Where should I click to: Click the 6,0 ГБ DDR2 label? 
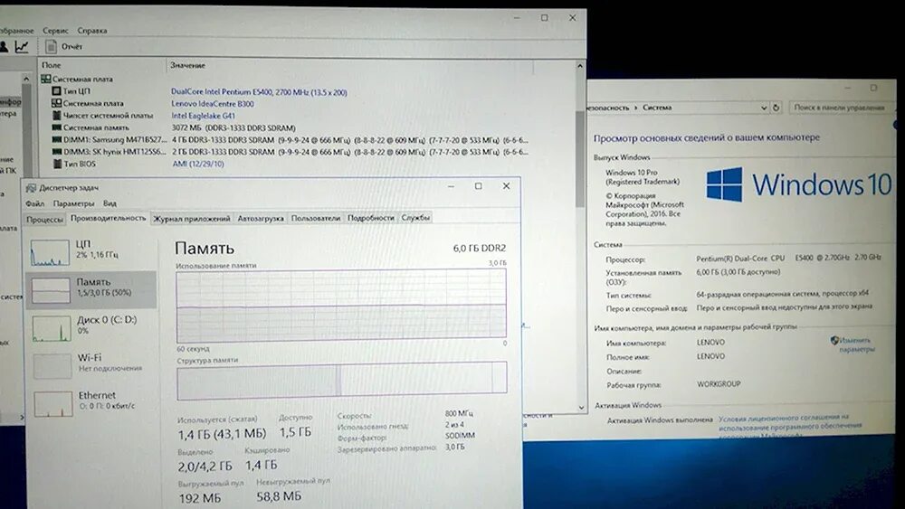tap(480, 249)
